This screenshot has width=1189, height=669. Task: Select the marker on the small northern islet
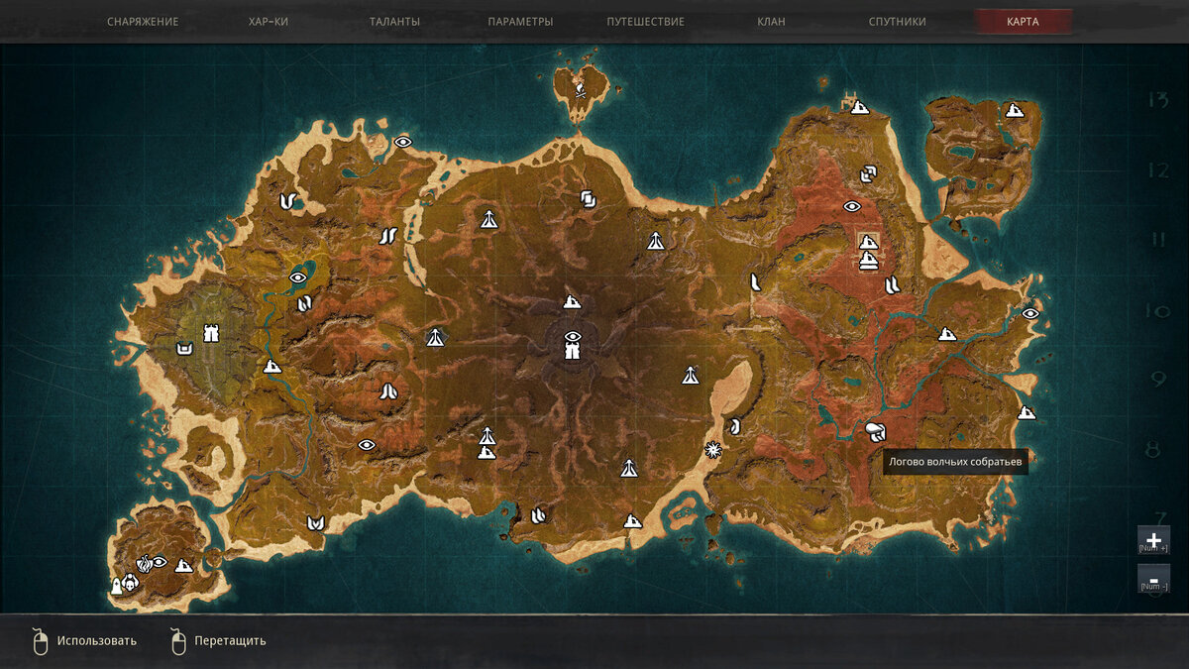click(581, 90)
